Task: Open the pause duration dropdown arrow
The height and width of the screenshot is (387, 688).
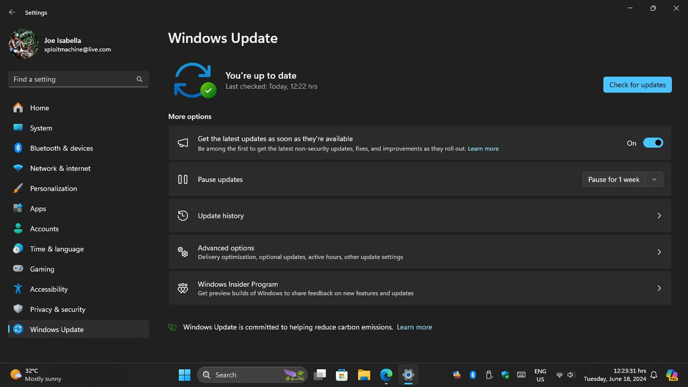Action: point(654,179)
